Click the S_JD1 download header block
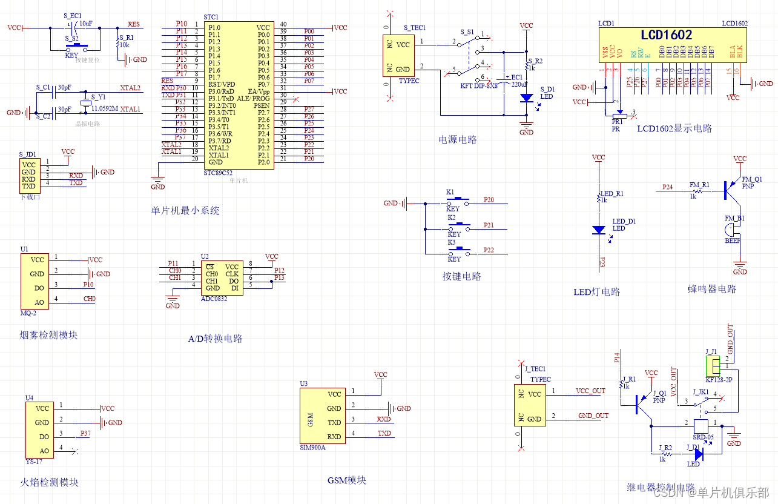The width and height of the screenshot is (778, 504). coord(28,175)
